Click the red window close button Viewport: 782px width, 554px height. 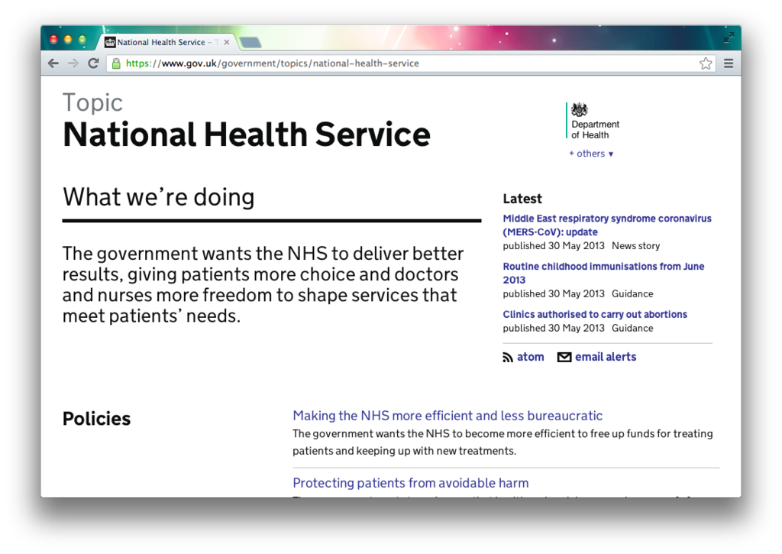(54, 40)
